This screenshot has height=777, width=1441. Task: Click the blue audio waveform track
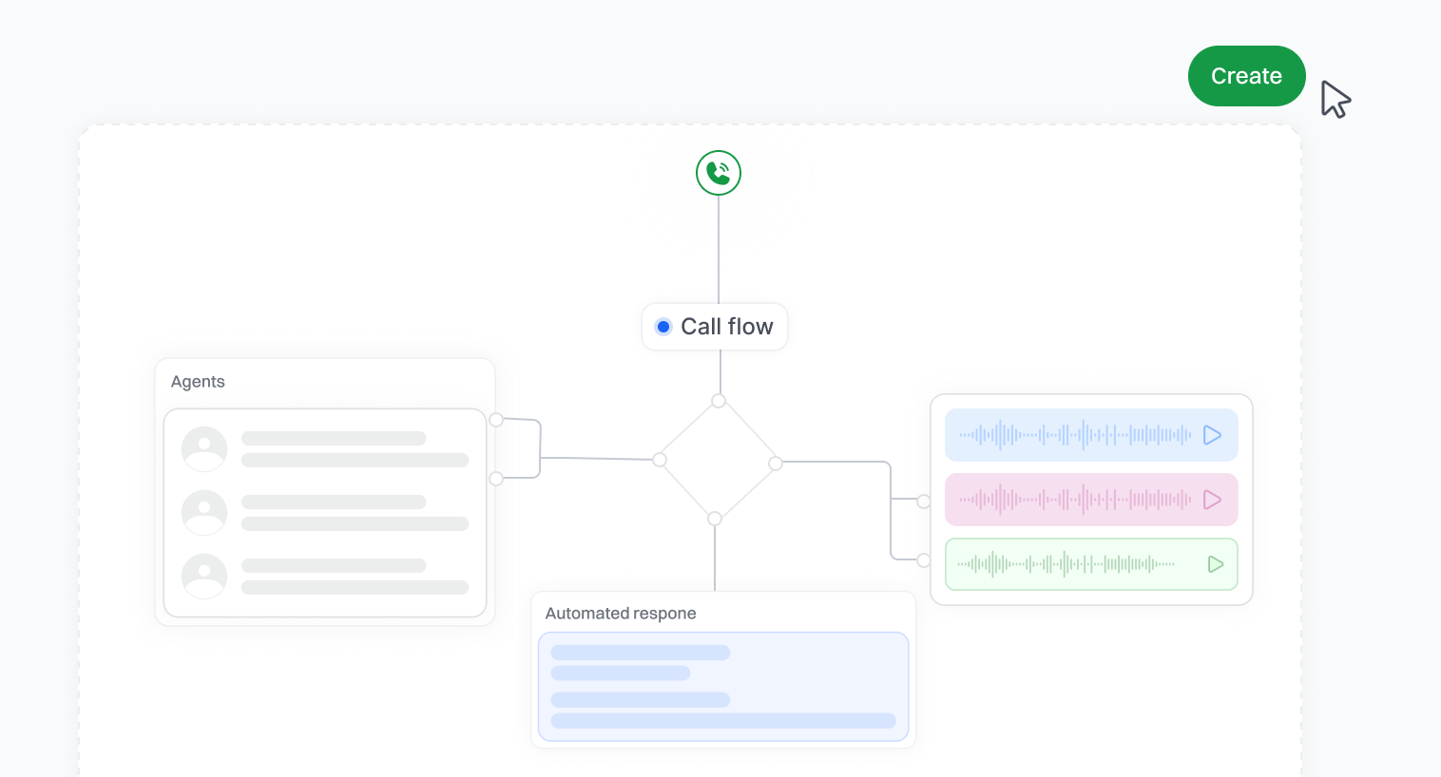click(1074, 435)
